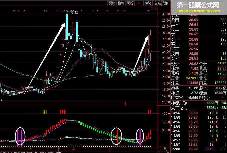Click the 涨跌 1.62 value
This screenshot has width=227, height=153.
(195, 68)
